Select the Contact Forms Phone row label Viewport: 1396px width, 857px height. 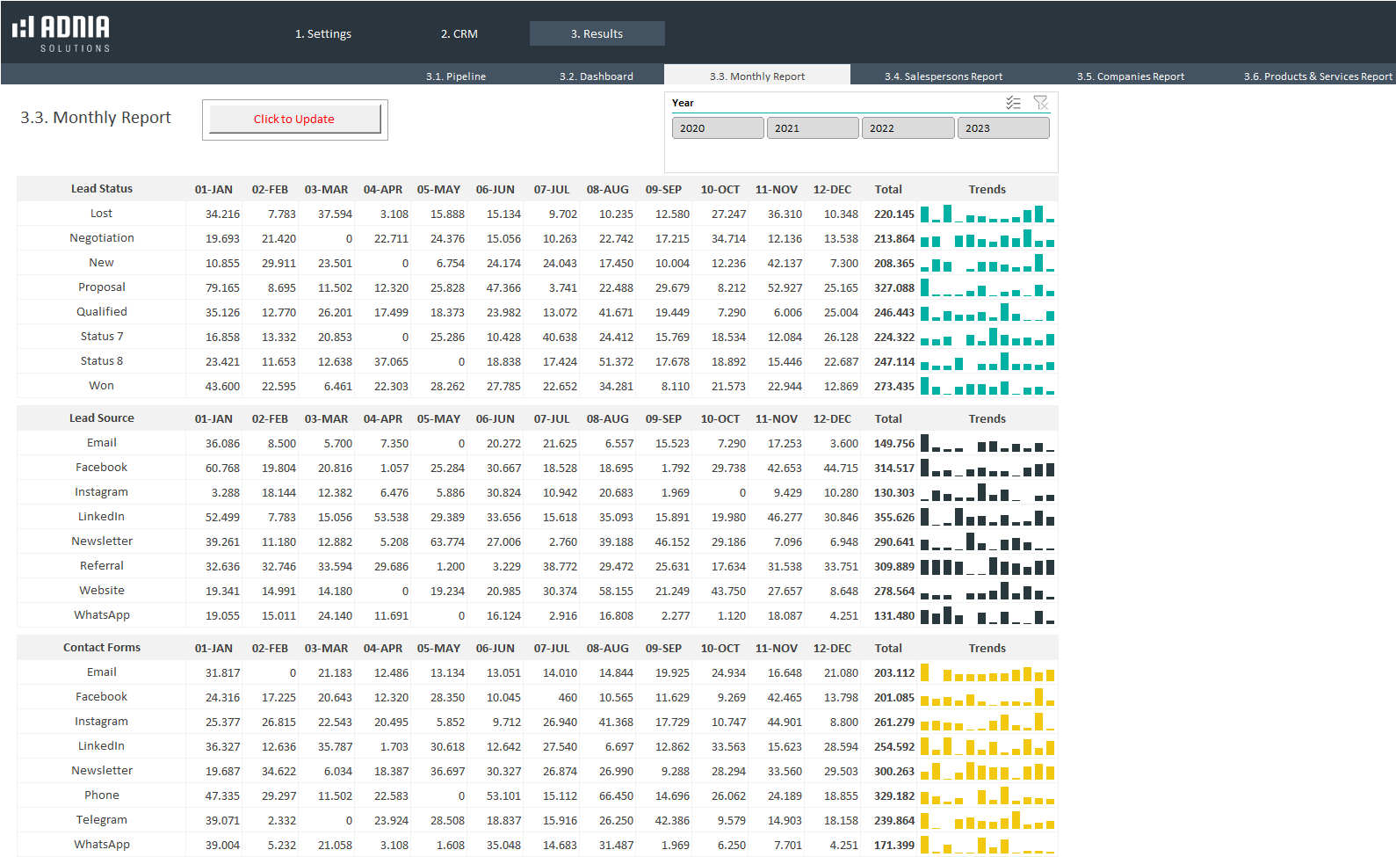pyautogui.click(x=102, y=795)
